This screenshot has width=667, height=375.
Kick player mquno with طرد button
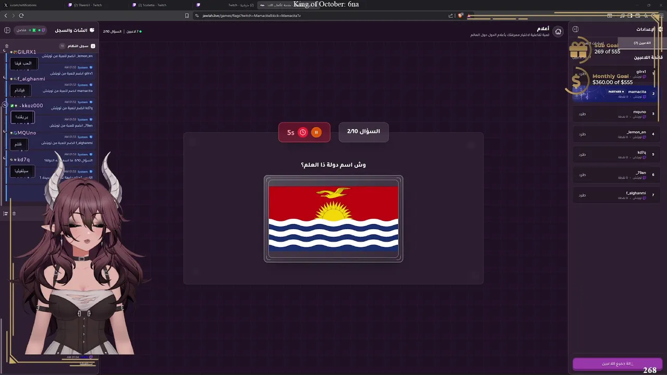(x=582, y=114)
